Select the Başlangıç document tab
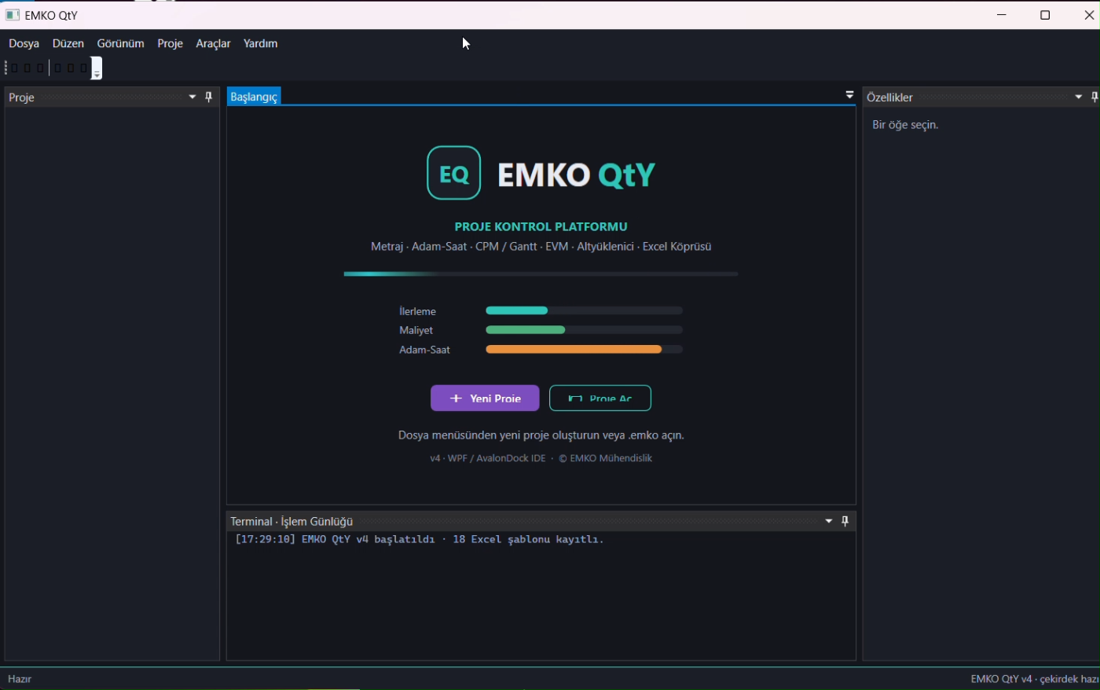 pos(254,97)
